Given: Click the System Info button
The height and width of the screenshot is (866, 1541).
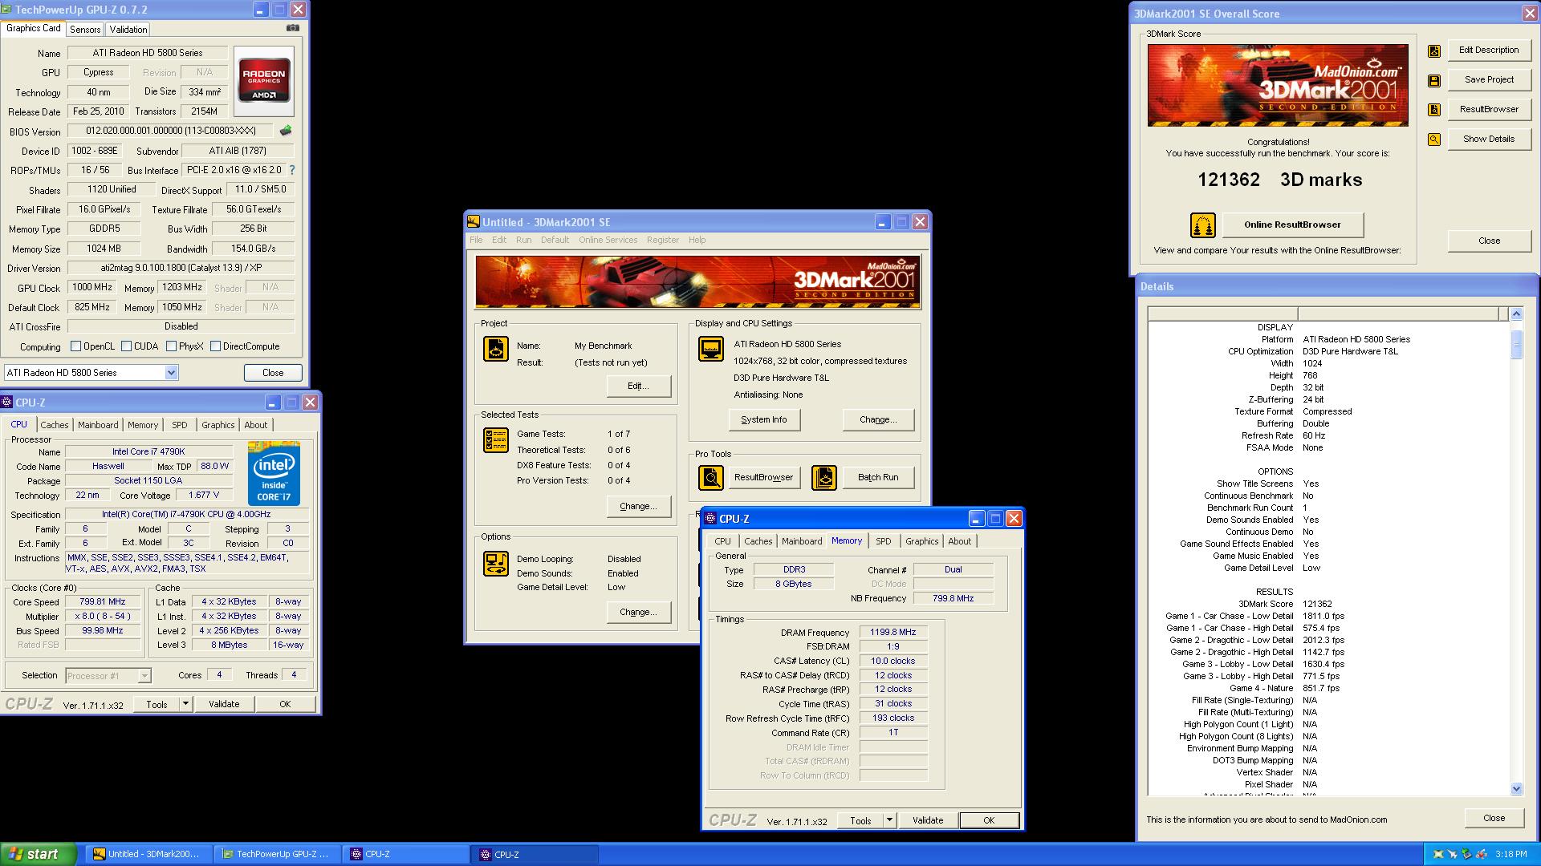Looking at the screenshot, I should (764, 419).
